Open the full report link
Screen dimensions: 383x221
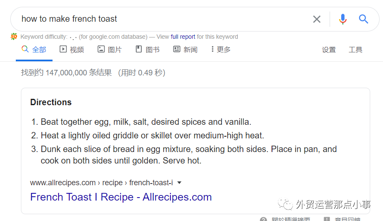[183, 37]
